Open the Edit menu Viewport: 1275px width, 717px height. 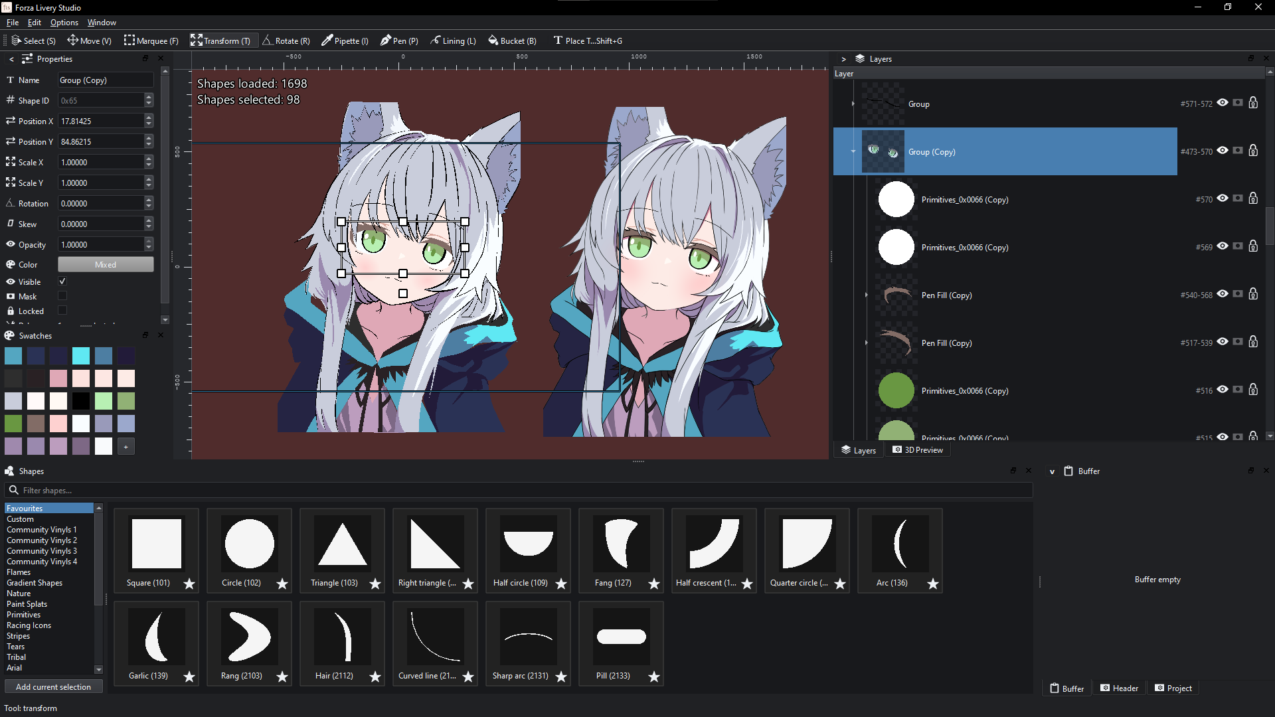[x=35, y=23]
